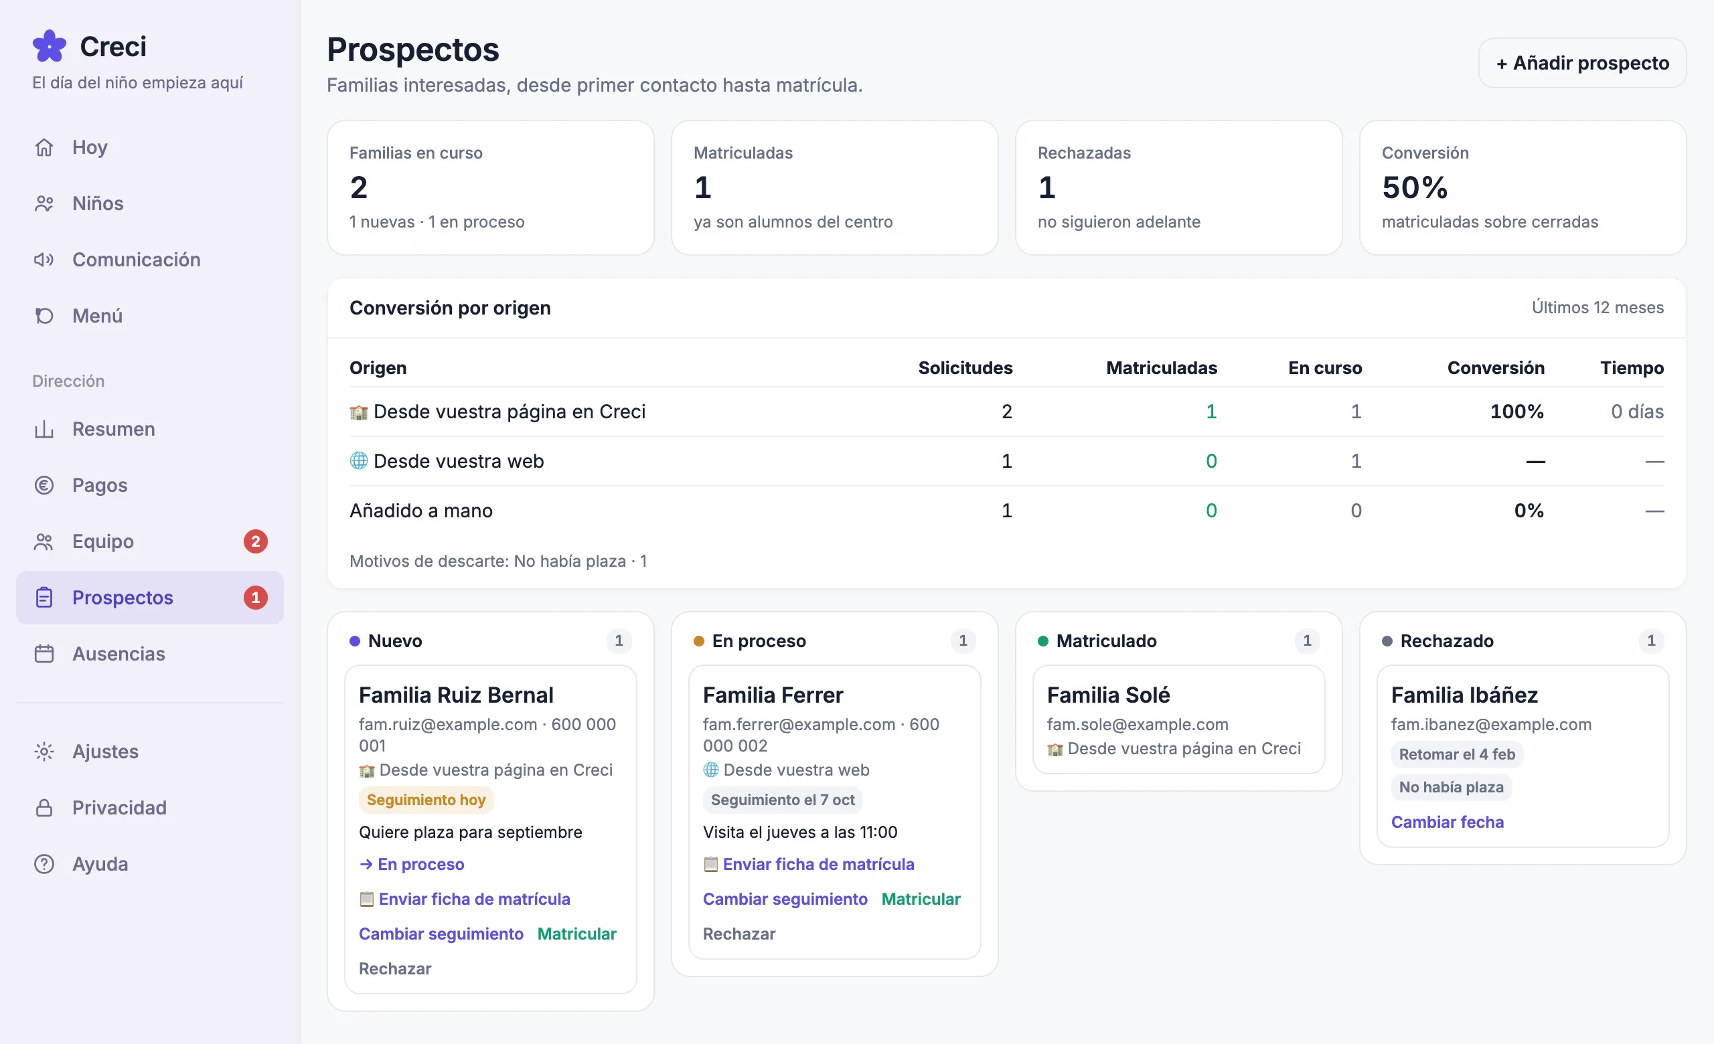Click the Comunicación speaker icon
This screenshot has height=1044, width=1714.
tap(44, 260)
